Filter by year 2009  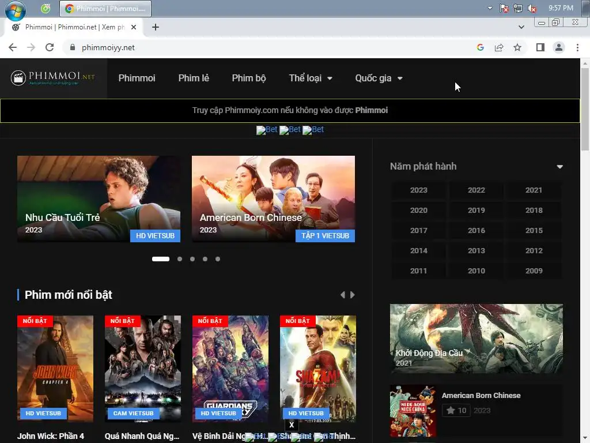point(534,271)
